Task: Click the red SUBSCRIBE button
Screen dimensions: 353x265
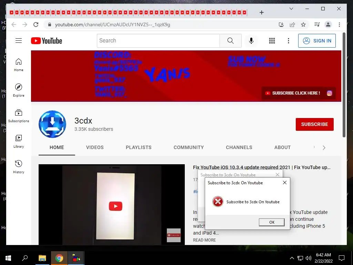Action: coord(314,124)
